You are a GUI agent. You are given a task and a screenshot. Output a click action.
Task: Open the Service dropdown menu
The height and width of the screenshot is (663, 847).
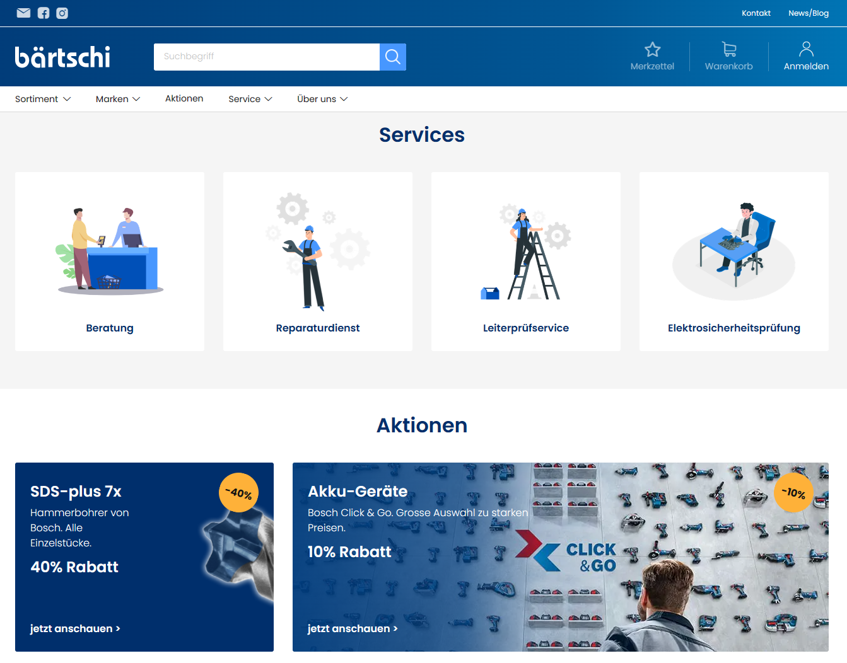tap(250, 99)
